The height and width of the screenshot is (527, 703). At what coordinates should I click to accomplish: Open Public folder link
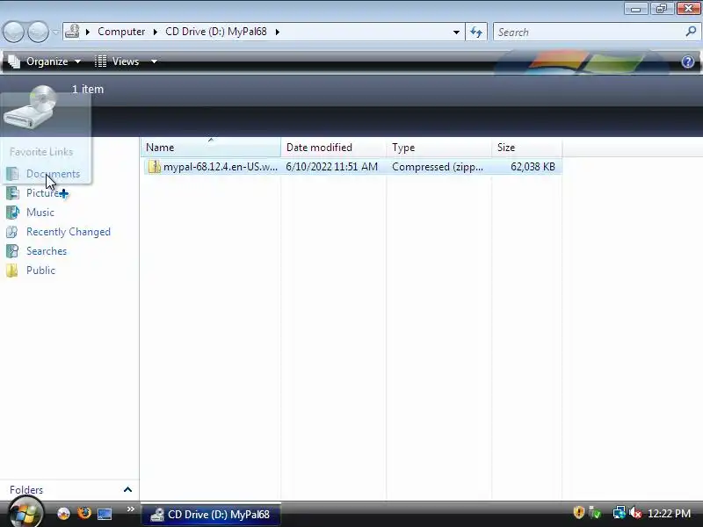[40, 271]
